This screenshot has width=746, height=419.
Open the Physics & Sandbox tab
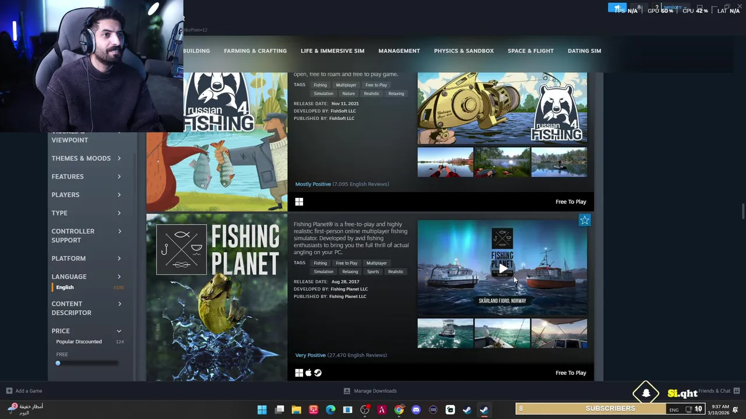464,51
